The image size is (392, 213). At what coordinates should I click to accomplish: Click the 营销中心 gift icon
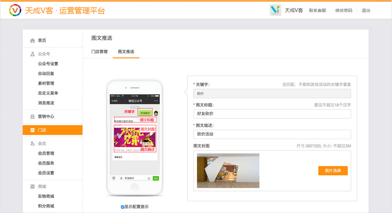[33, 117]
